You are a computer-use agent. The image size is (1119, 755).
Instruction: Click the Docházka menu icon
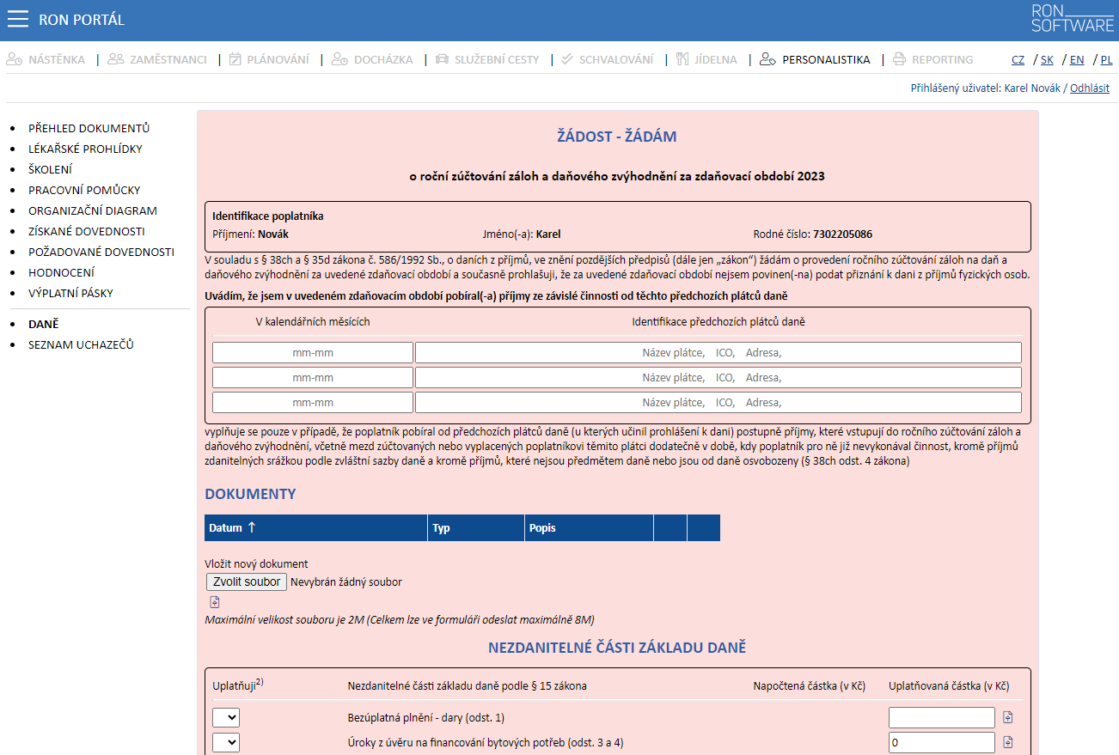pos(339,59)
